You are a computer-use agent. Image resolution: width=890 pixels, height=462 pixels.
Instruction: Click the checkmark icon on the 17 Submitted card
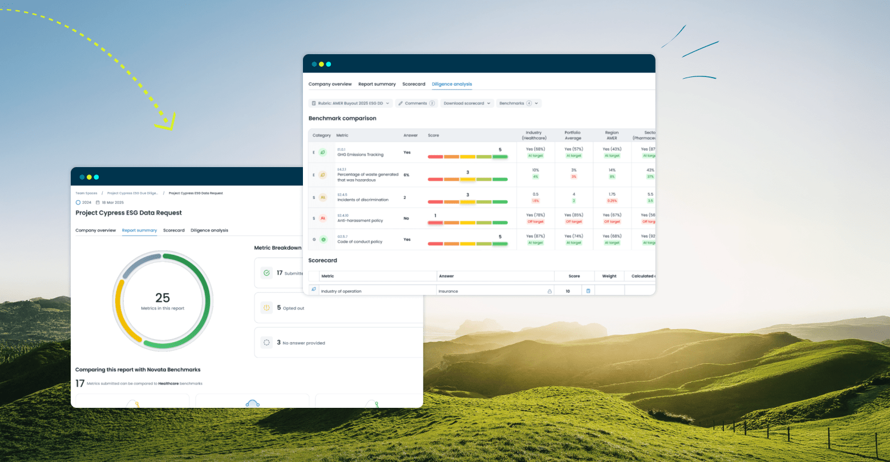[x=266, y=273]
